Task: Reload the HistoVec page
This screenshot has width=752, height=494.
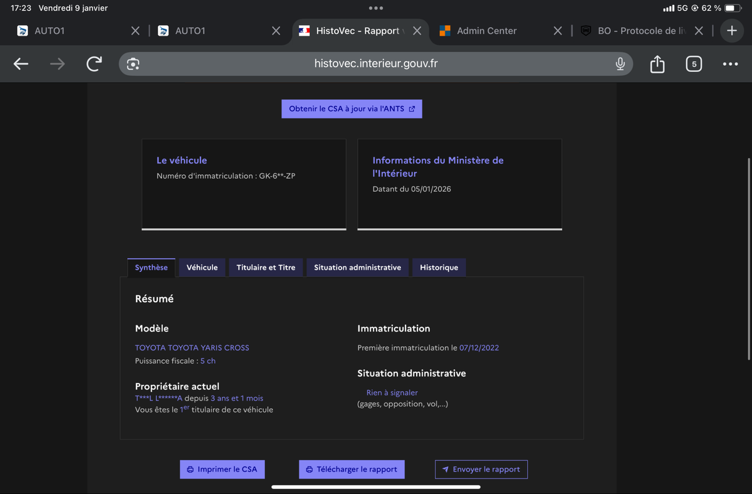Action: click(x=94, y=64)
